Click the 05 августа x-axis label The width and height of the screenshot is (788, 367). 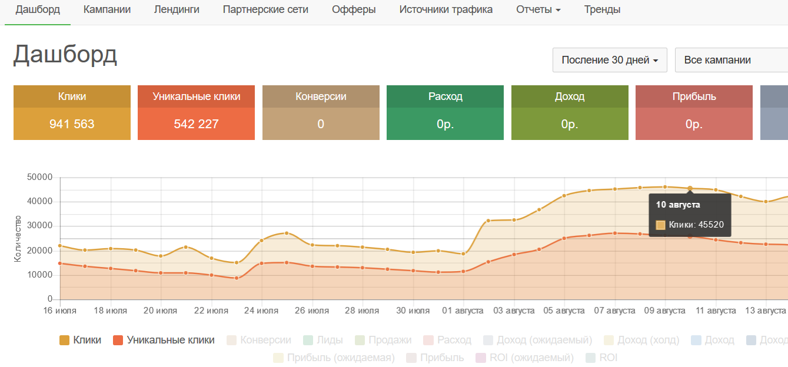point(564,311)
